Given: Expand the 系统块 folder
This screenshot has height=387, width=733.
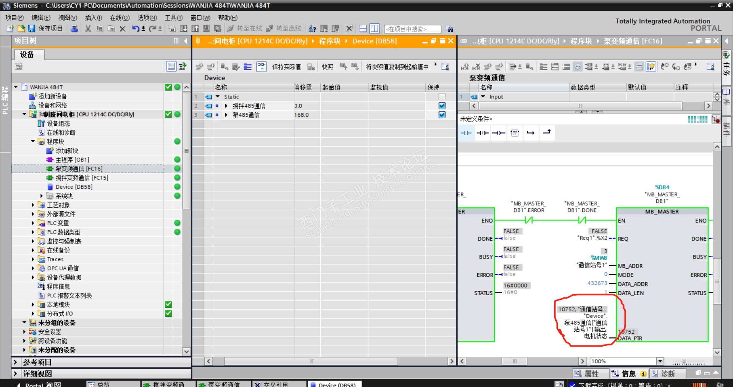Looking at the screenshot, I should pyautogui.click(x=42, y=196).
